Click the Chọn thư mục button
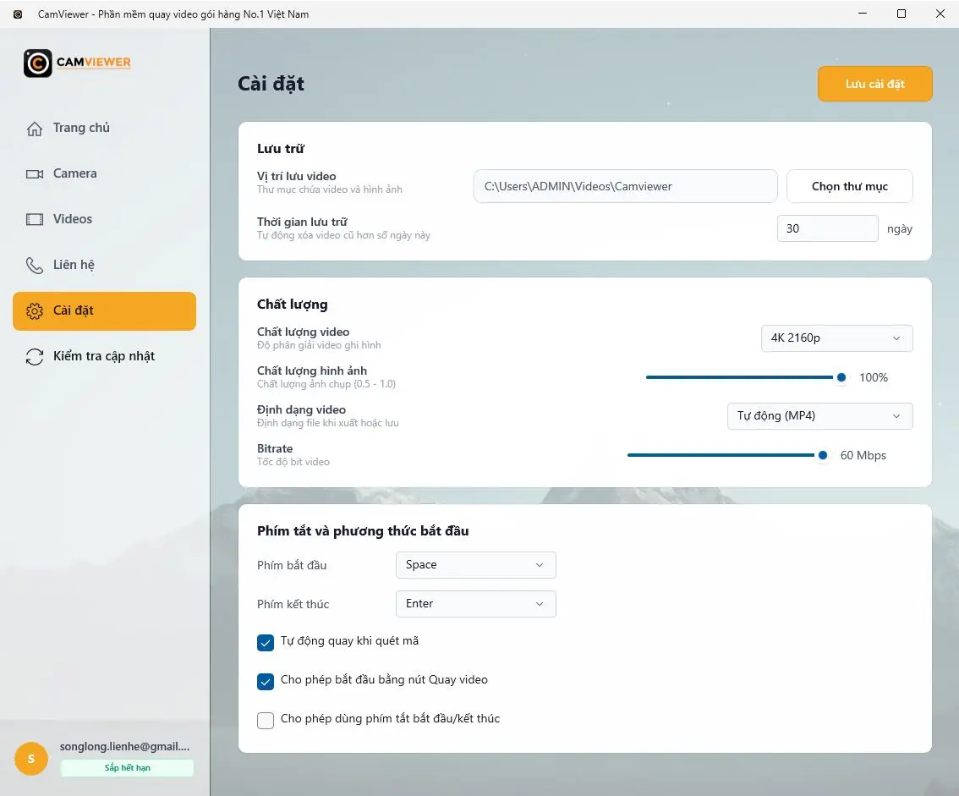This screenshot has height=796, width=959. pos(850,186)
